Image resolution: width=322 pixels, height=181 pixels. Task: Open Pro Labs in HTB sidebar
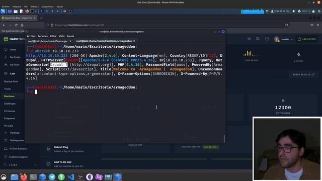click(x=9, y=126)
